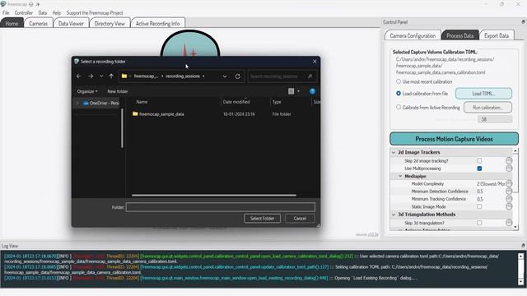Open the Data menu
This screenshot has width=527, height=296.
coord(43,13)
